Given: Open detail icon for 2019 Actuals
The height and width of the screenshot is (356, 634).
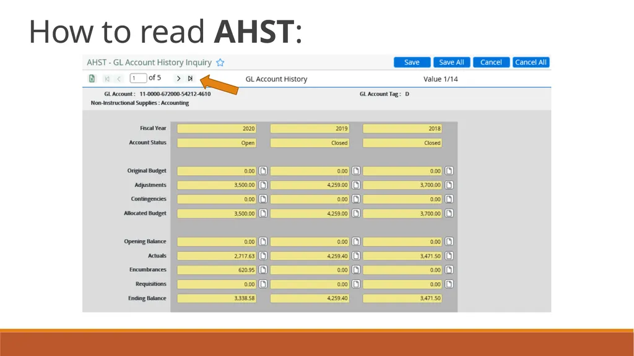Looking at the screenshot, I should point(356,256).
